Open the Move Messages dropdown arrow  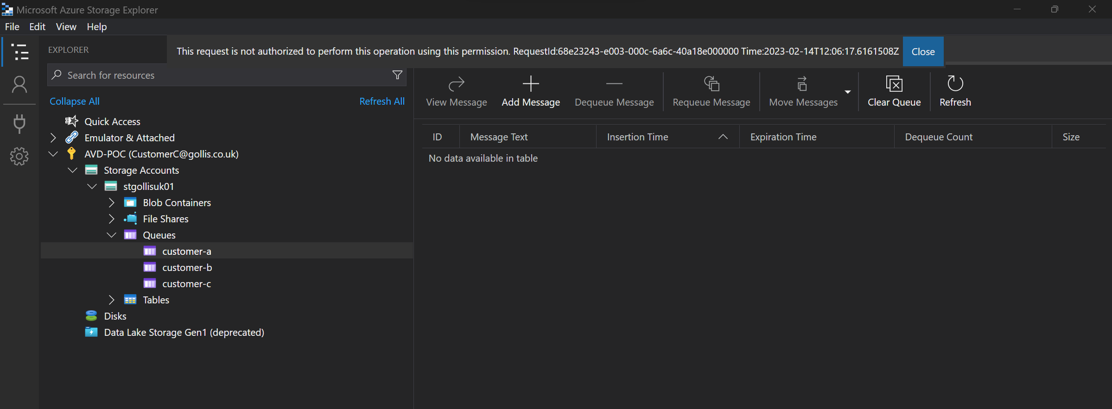click(x=848, y=92)
